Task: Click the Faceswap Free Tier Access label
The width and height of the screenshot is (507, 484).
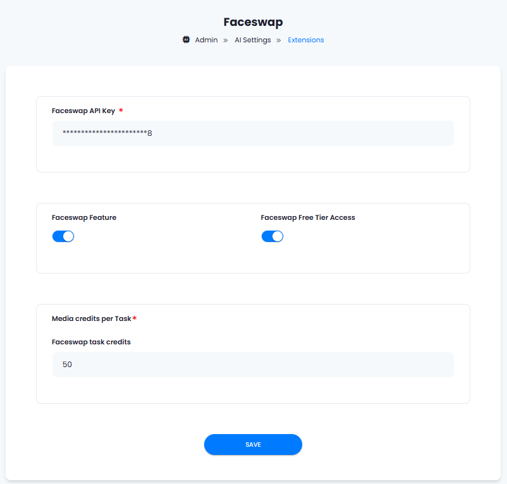Action: tap(308, 217)
